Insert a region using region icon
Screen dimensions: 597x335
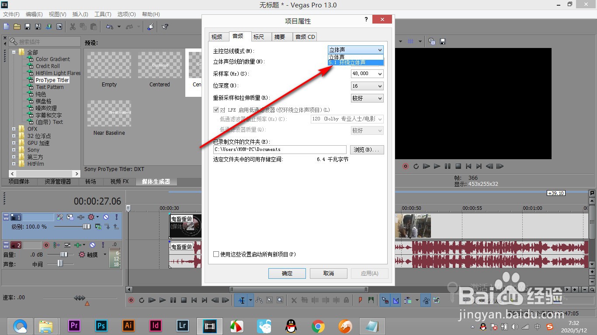pos(371,300)
